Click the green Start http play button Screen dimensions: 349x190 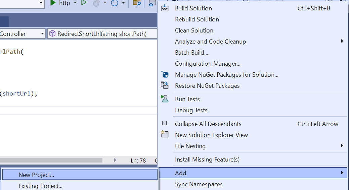point(53,3)
